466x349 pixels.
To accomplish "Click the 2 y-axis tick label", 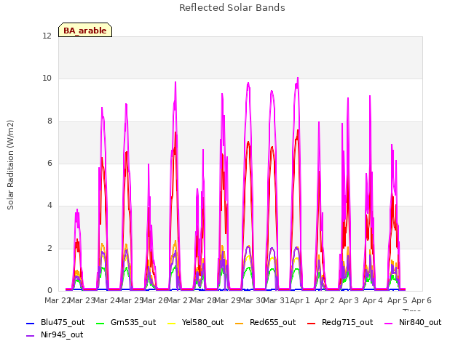I will tap(50, 249).
